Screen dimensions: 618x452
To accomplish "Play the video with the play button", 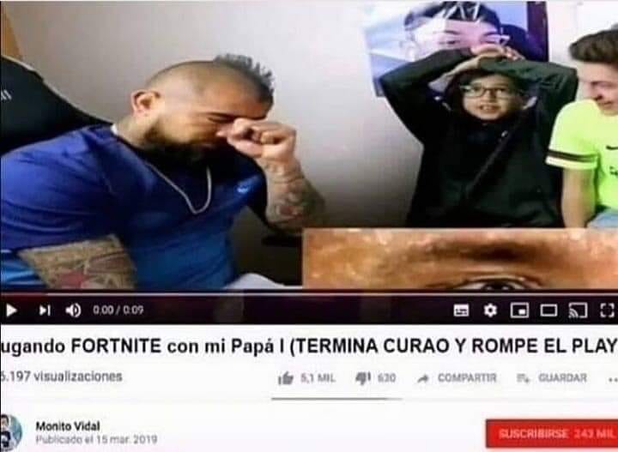I will click(11, 310).
